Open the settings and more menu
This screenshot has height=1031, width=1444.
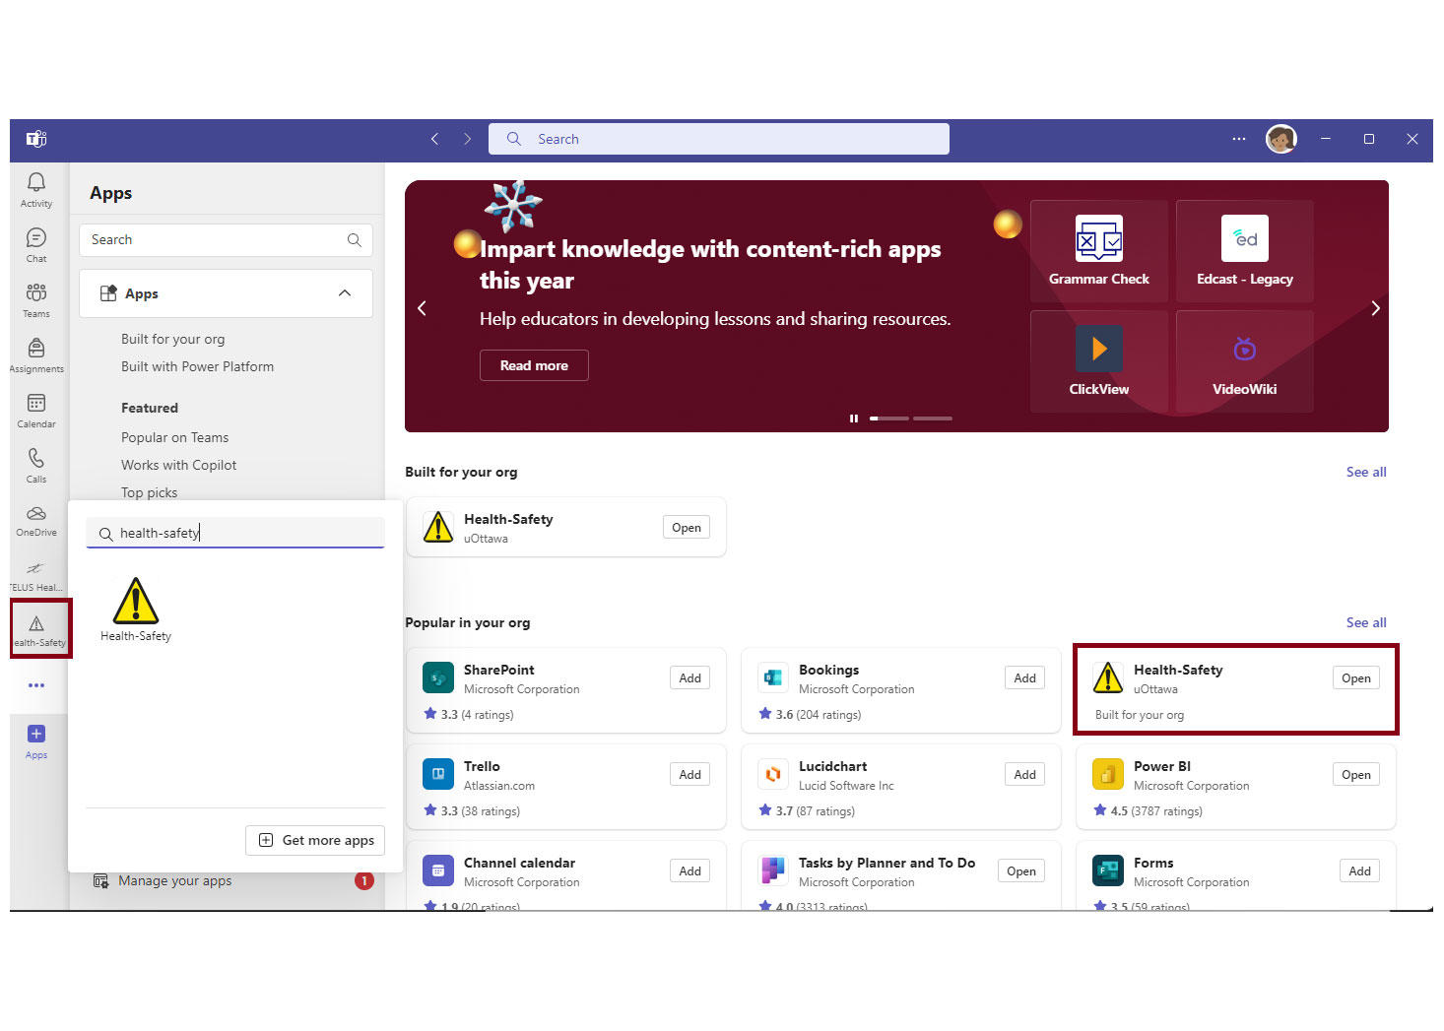pos(1238,139)
